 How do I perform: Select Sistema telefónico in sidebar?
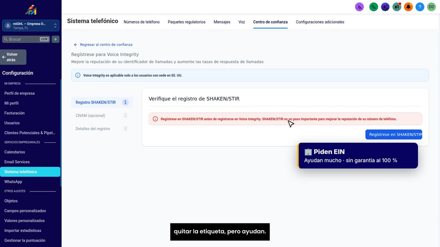coord(30,172)
